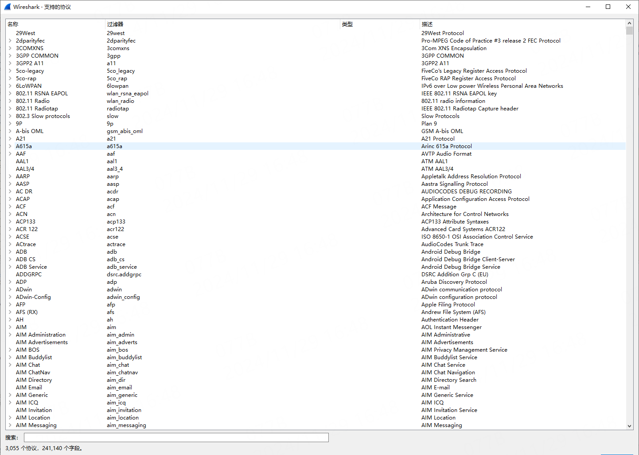
Task: Select the AIM Invitation row
Action: pos(316,410)
